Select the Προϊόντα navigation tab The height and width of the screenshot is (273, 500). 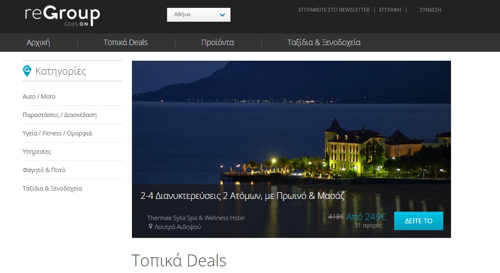click(218, 42)
